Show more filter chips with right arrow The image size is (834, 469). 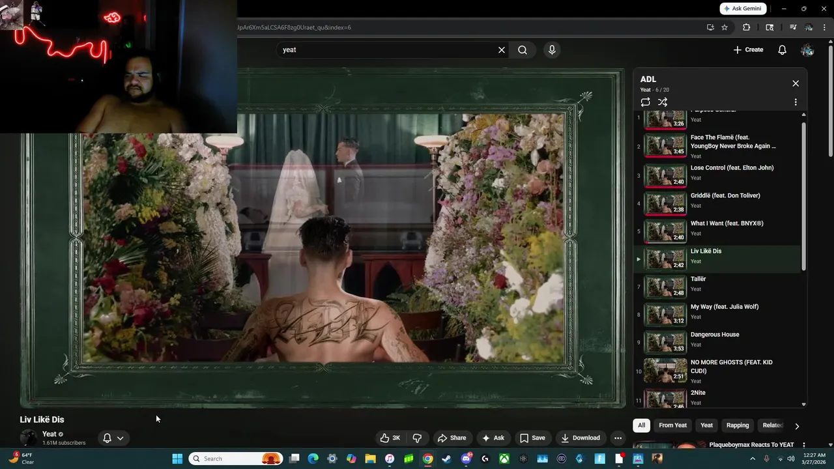tap(796, 426)
